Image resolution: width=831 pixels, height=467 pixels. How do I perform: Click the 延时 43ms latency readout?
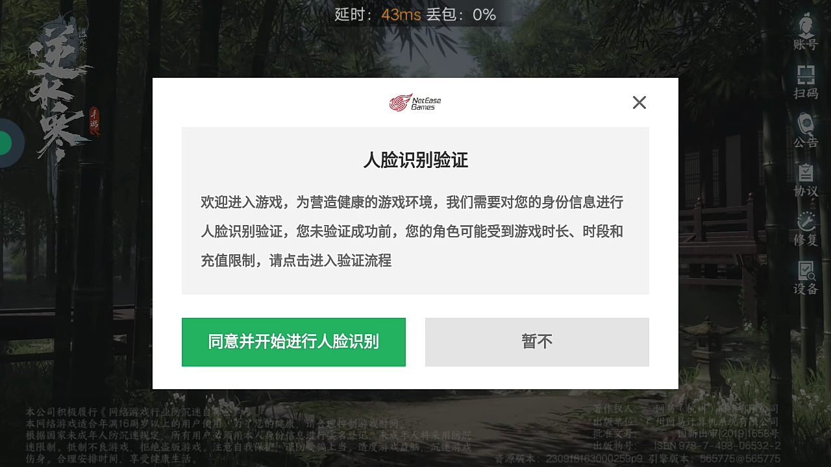378,14
